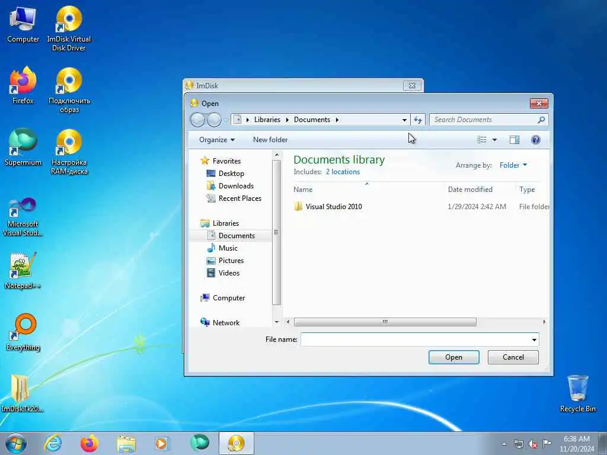Open the Organize menu
The image size is (607, 455).
[217, 140]
